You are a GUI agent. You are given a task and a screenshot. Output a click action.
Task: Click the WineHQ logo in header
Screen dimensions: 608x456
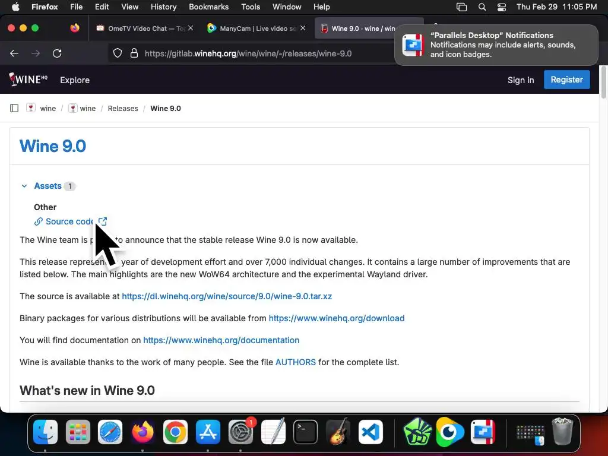(x=28, y=80)
